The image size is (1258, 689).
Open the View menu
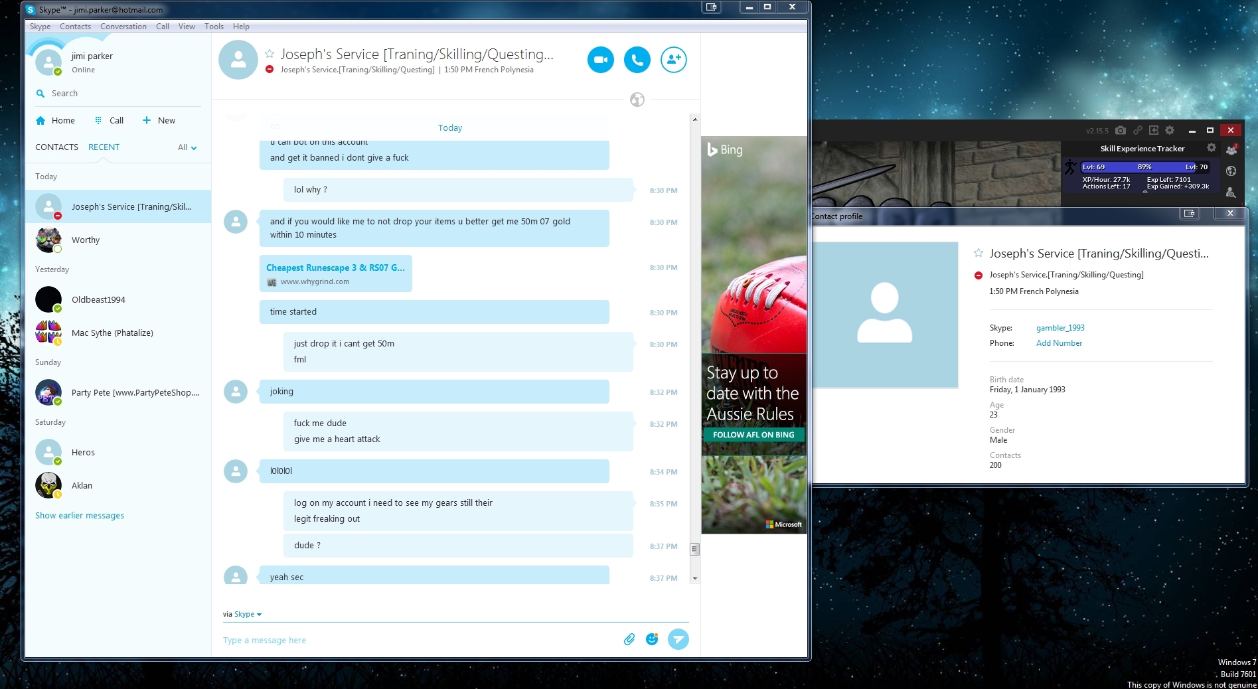click(187, 27)
